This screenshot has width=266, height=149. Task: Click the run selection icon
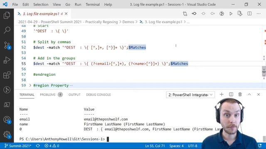pyautogui.click(x=240, y=14)
